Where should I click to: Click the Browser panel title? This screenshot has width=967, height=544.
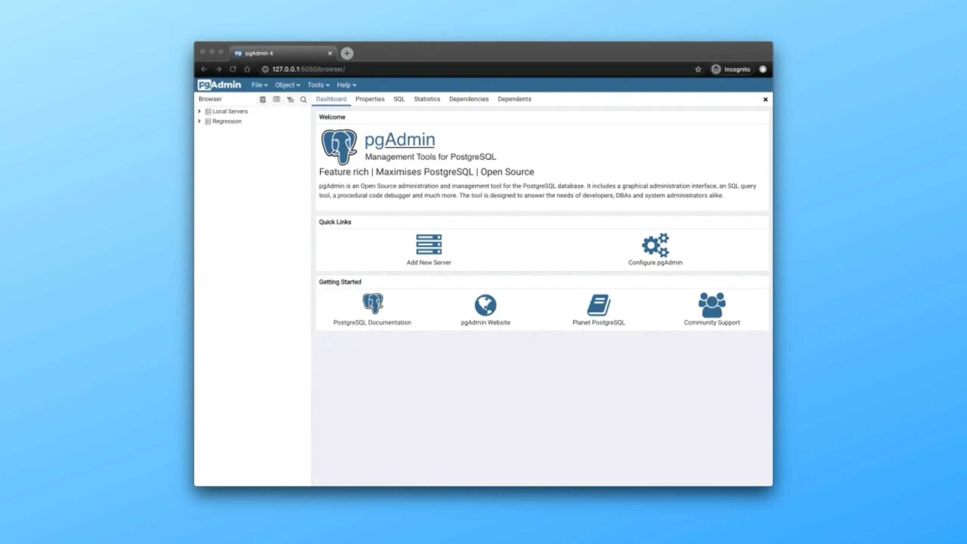click(x=210, y=99)
